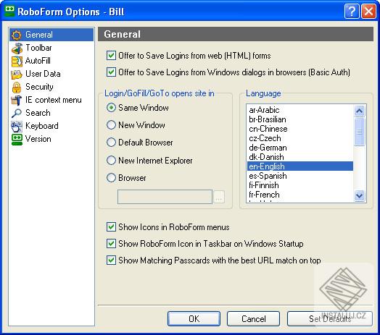
Task: Click language list scroll down arrow
Action: (359, 195)
